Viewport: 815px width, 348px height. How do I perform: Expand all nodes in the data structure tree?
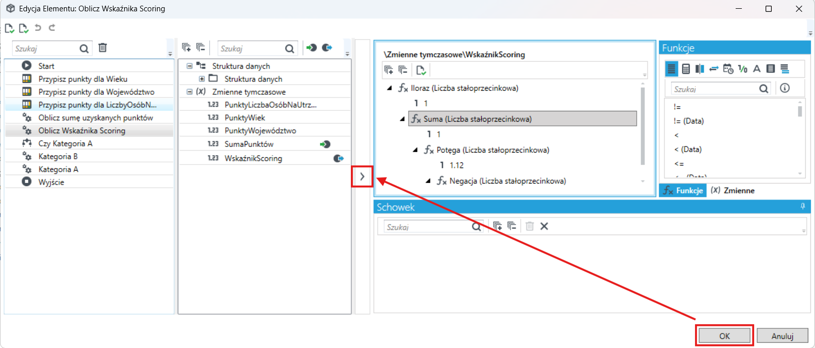click(x=186, y=48)
